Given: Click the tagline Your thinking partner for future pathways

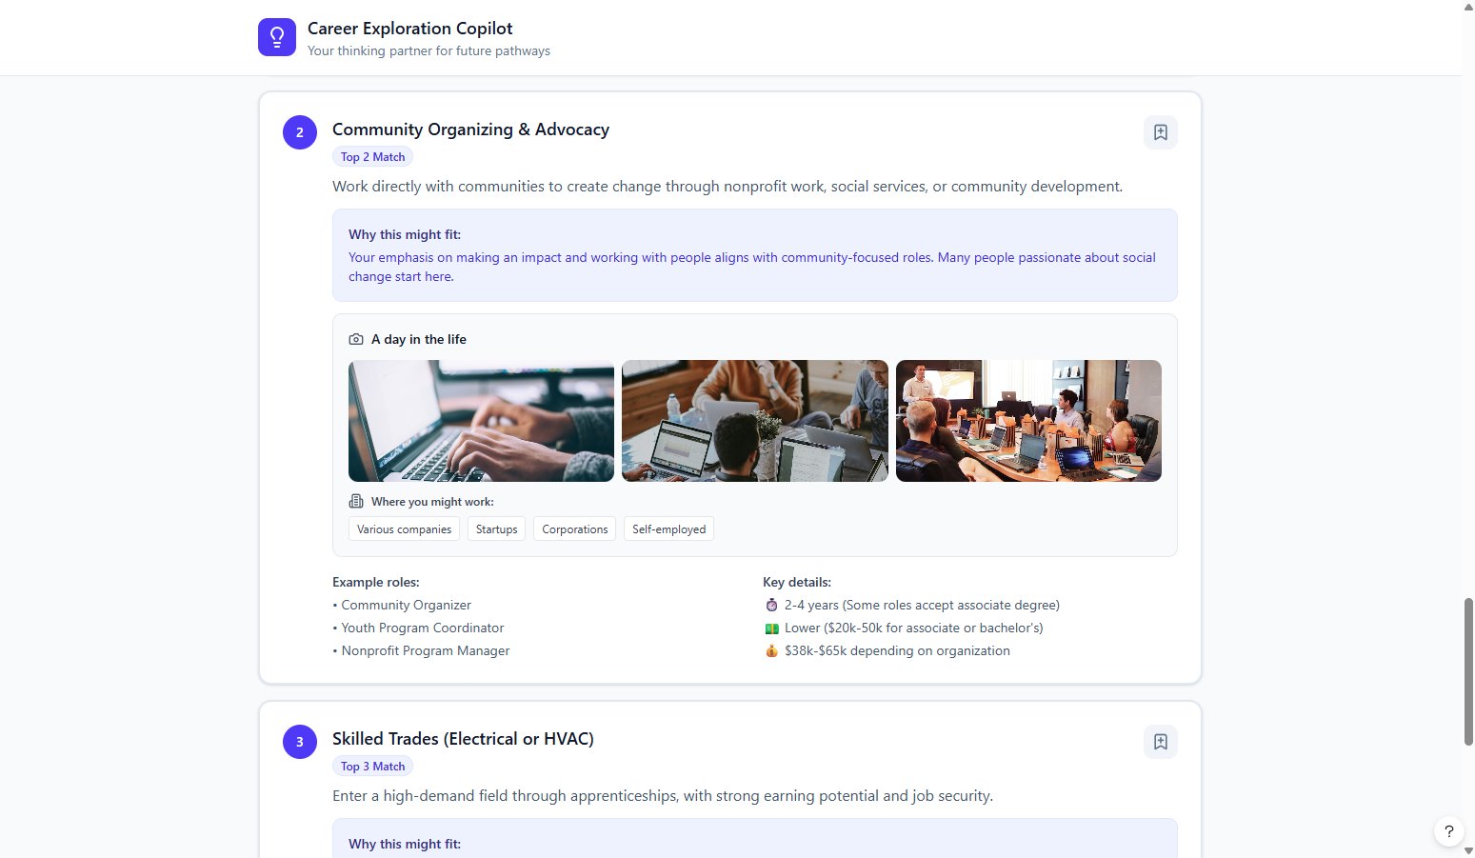Looking at the screenshot, I should click(429, 50).
